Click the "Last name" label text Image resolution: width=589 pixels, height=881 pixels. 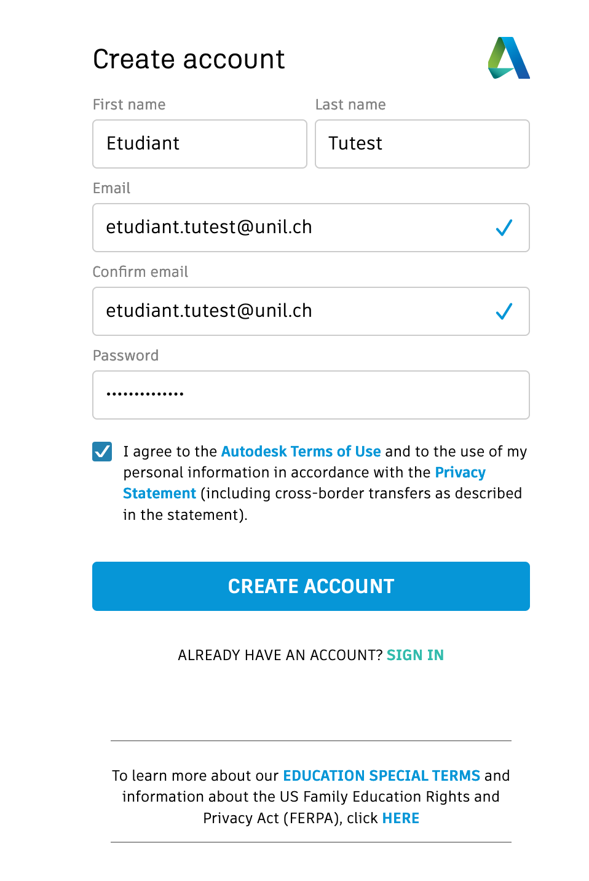(350, 105)
